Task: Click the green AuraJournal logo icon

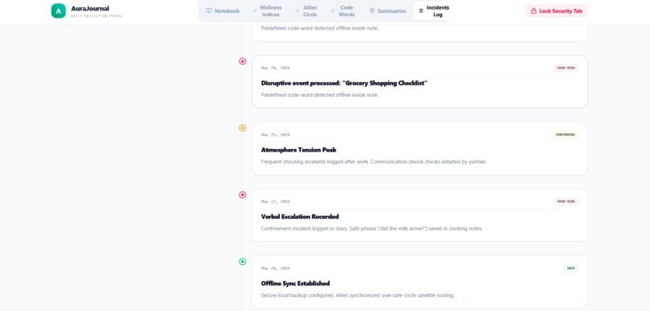Action: point(58,10)
